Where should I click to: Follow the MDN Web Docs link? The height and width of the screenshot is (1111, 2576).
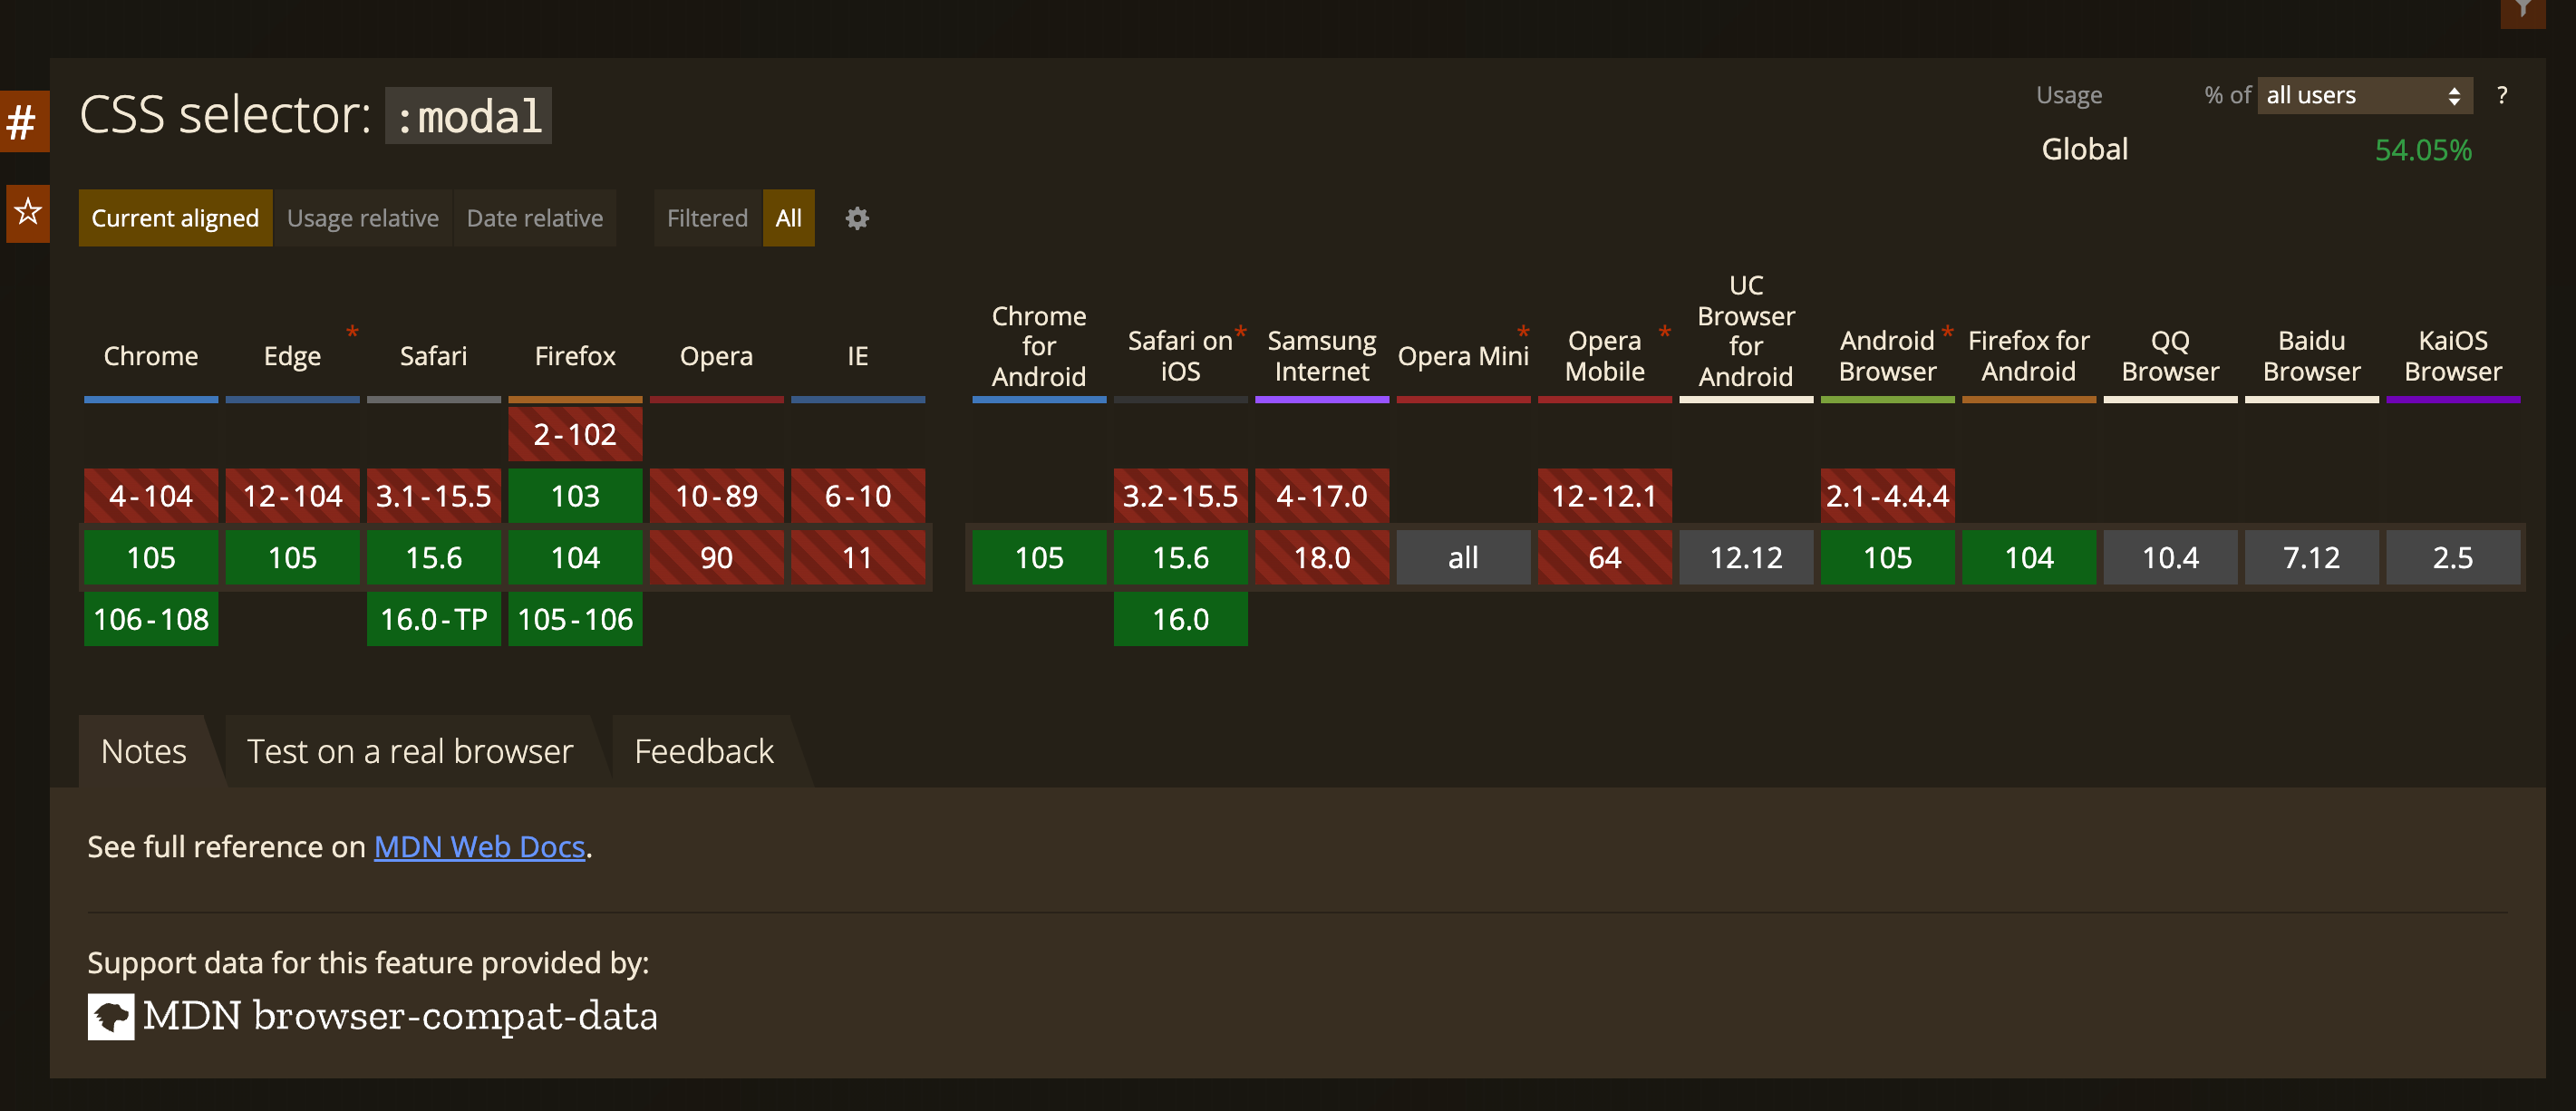point(479,847)
